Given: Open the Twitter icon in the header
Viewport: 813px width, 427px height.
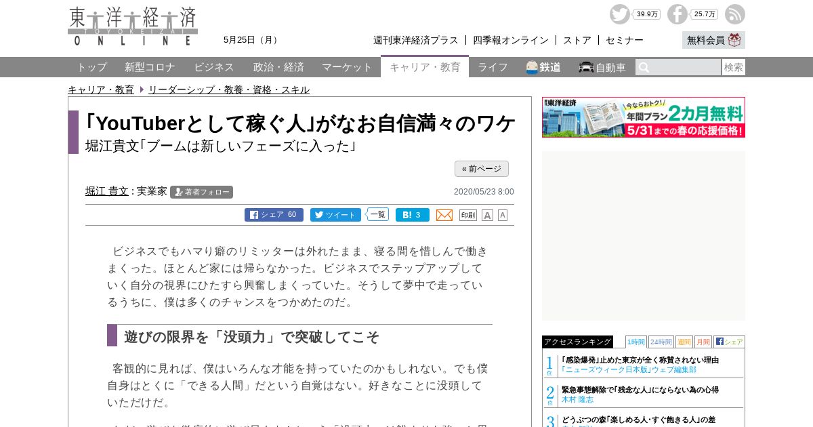Looking at the screenshot, I should (619, 14).
